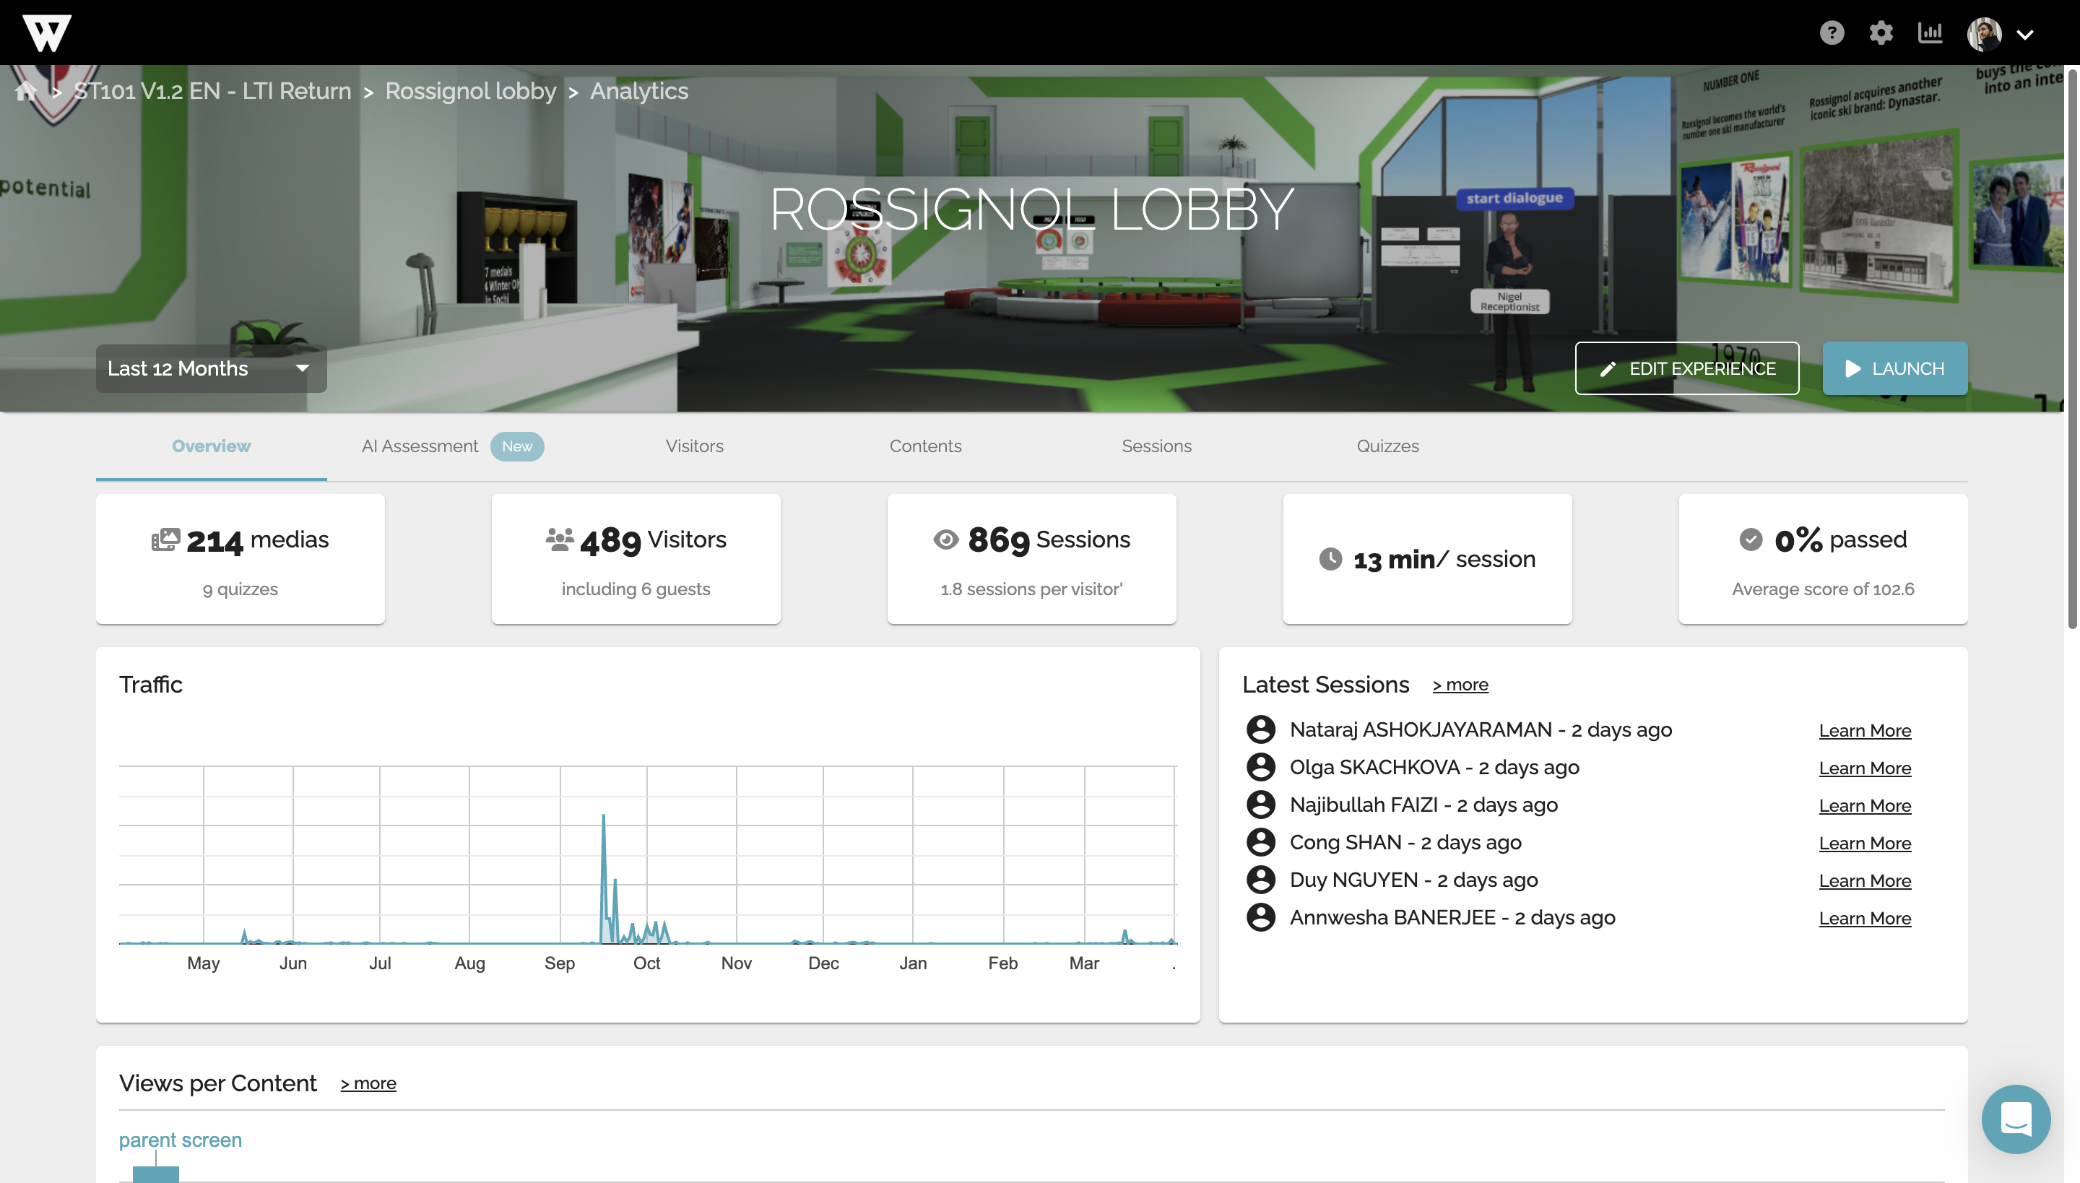This screenshot has height=1183, width=2080.
Task: Click the page vertical scrollbar
Action: [2073, 350]
